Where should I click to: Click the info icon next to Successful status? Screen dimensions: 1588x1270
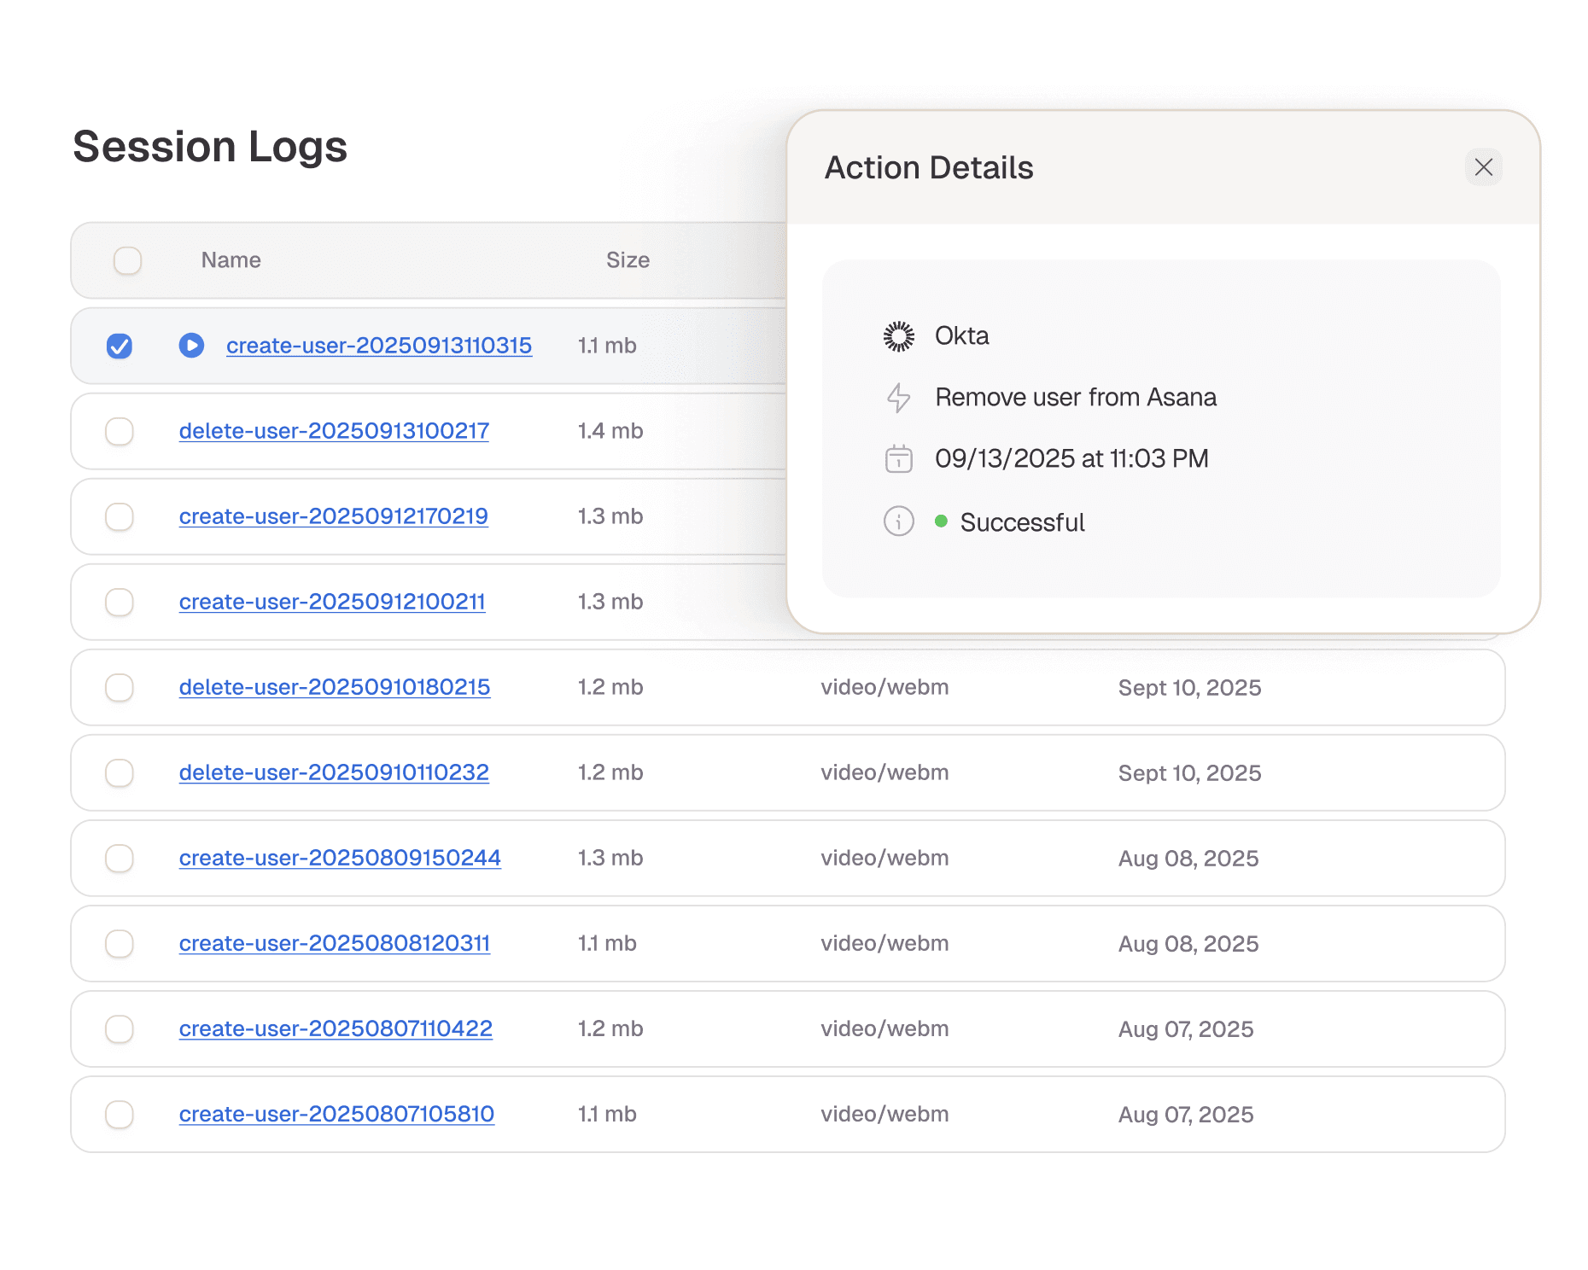coord(898,521)
